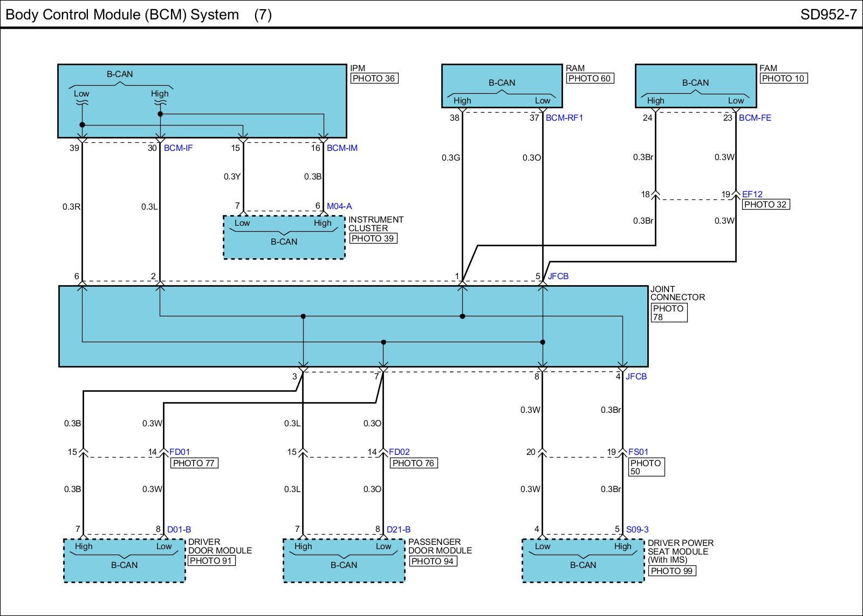Click the S09-3 connector label
863x616 pixels.
pyautogui.click(x=637, y=530)
